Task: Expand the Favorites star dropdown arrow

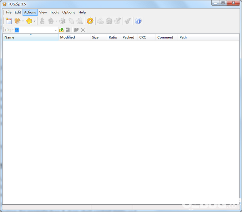Action: [x=35, y=21]
